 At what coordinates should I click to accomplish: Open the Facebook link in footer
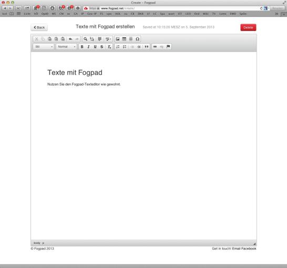point(249,249)
